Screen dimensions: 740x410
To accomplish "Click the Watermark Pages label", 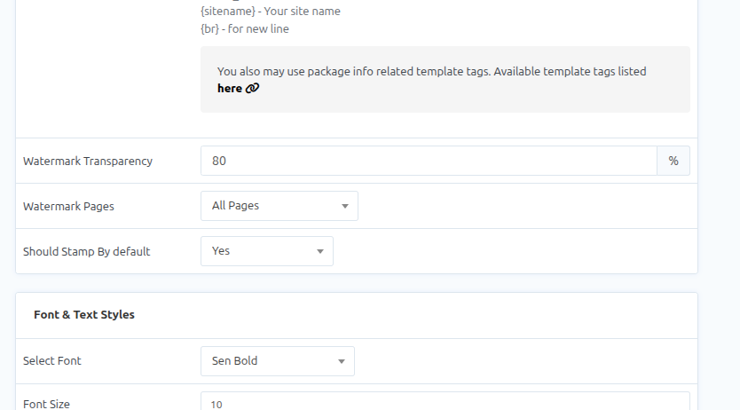I will [68, 207].
